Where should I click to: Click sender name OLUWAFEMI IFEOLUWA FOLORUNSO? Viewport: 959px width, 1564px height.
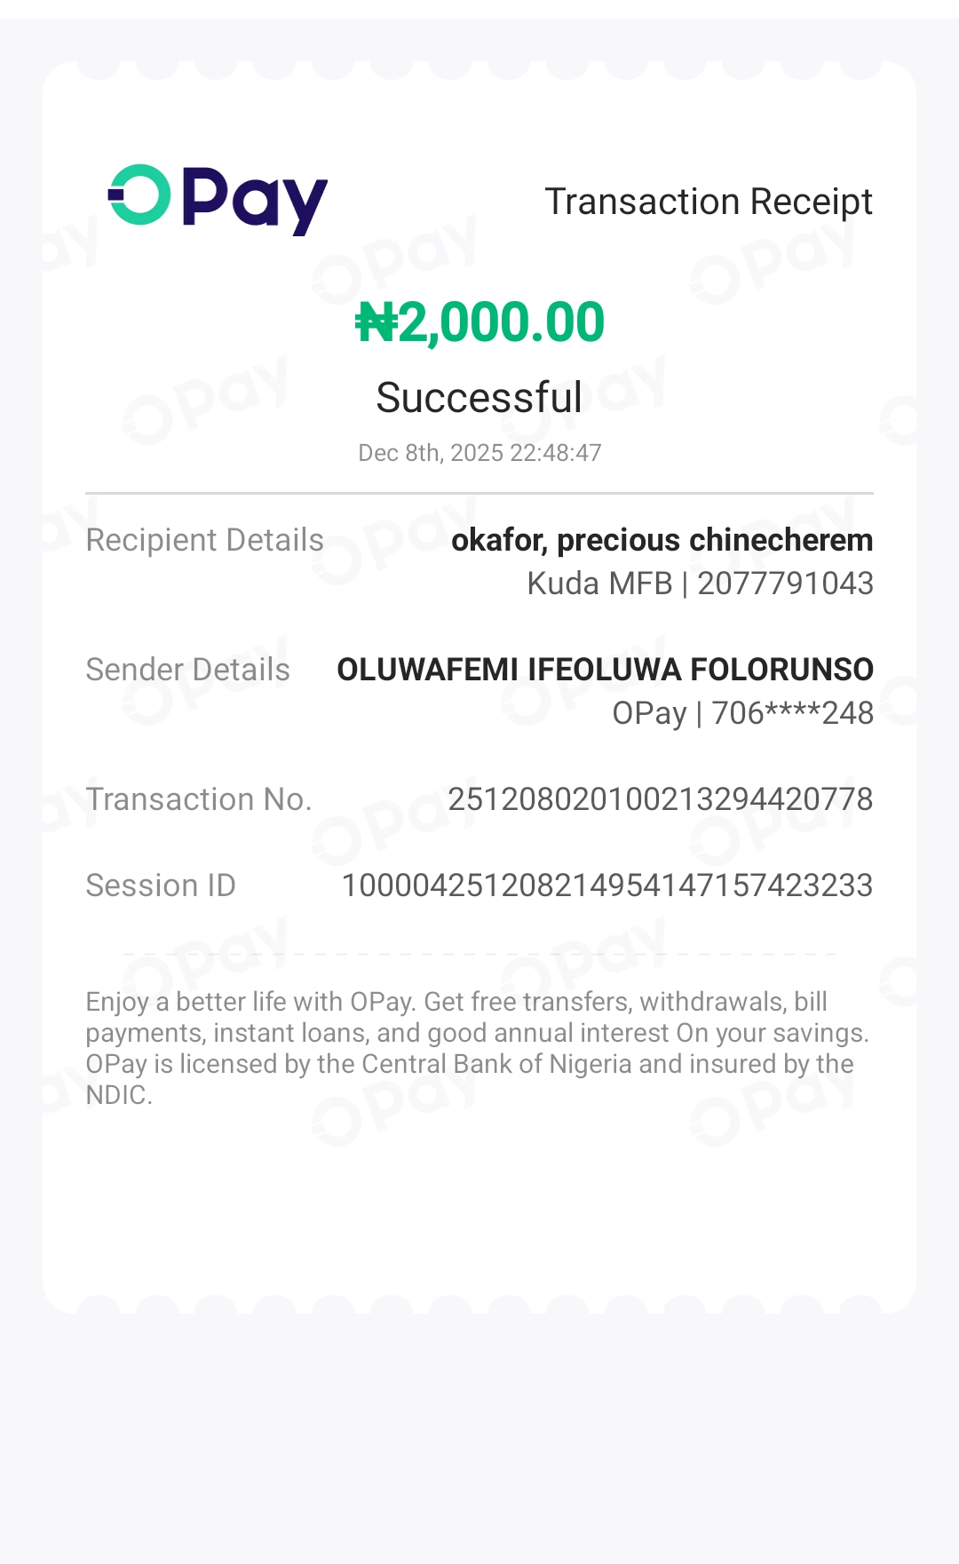click(605, 670)
